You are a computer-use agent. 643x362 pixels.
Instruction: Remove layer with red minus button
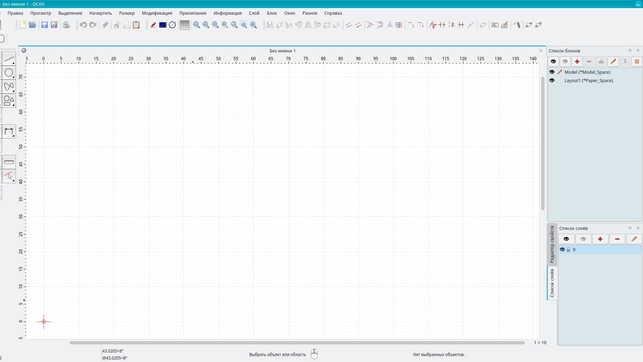coord(617,239)
